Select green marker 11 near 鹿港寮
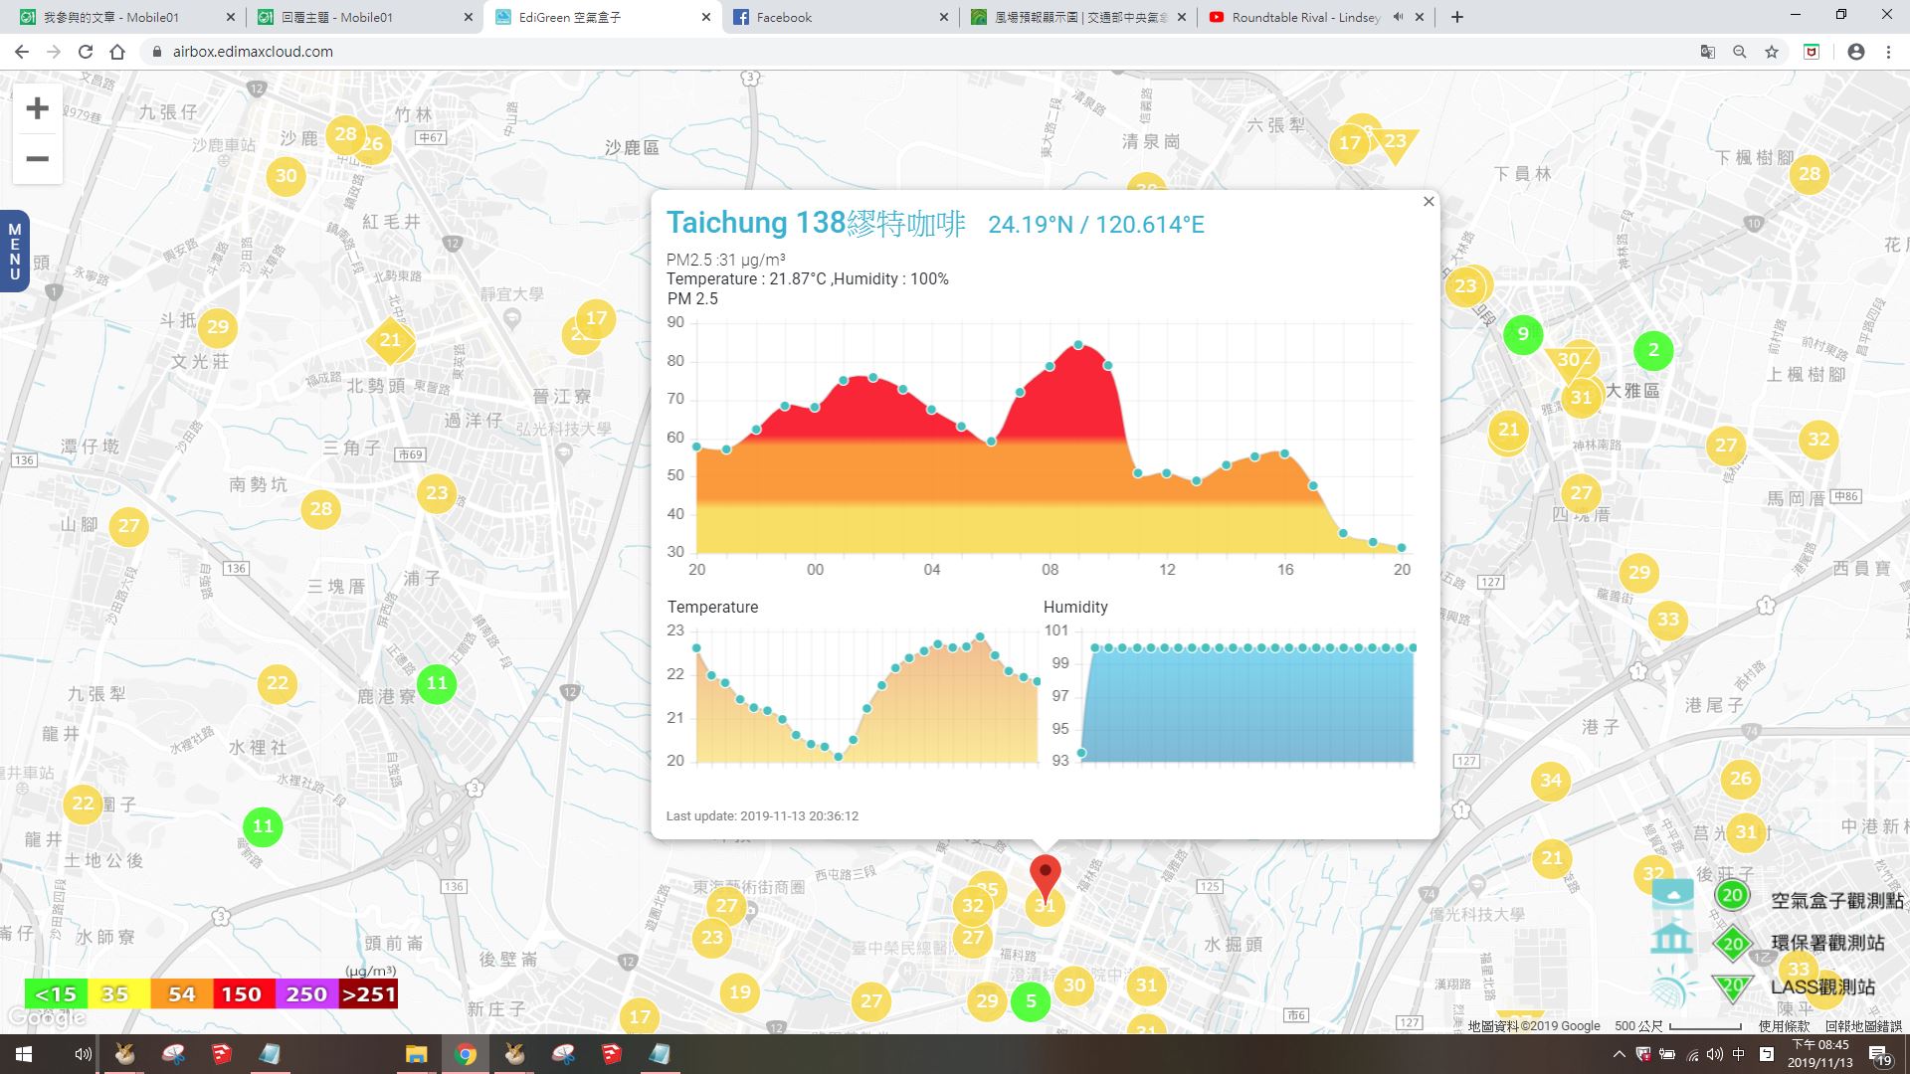 point(437,683)
